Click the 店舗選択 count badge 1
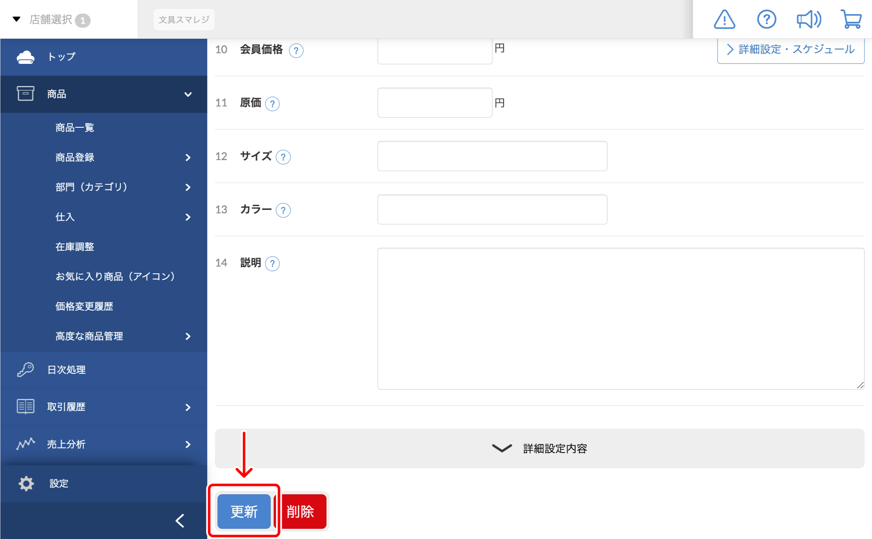Image resolution: width=872 pixels, height=539 pixels. tap(83, 20)
